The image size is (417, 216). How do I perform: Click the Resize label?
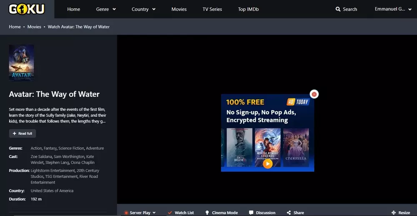[x=404, y=213]
